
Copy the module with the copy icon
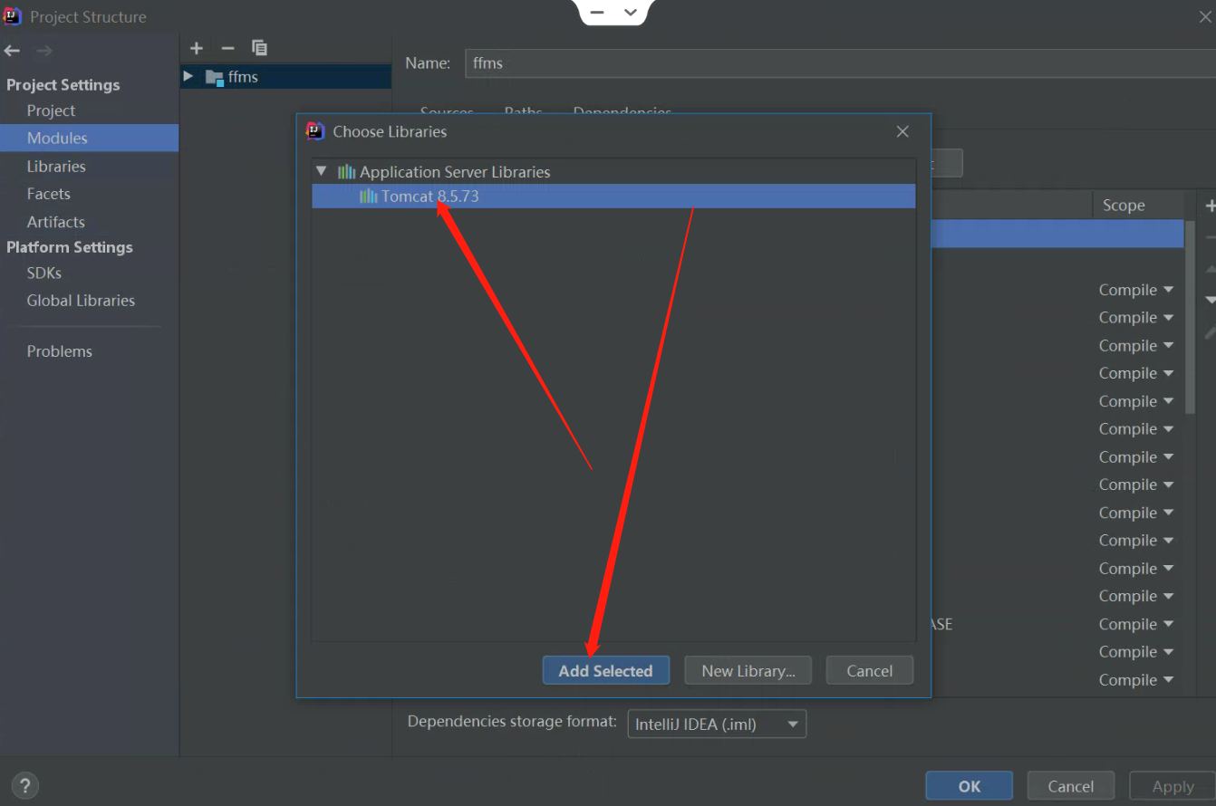coord(259,48)
